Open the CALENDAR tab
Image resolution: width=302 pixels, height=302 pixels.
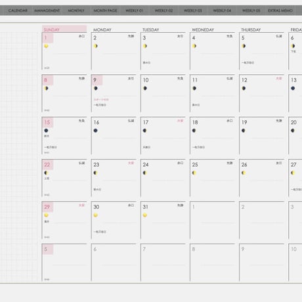click(18, 11)
